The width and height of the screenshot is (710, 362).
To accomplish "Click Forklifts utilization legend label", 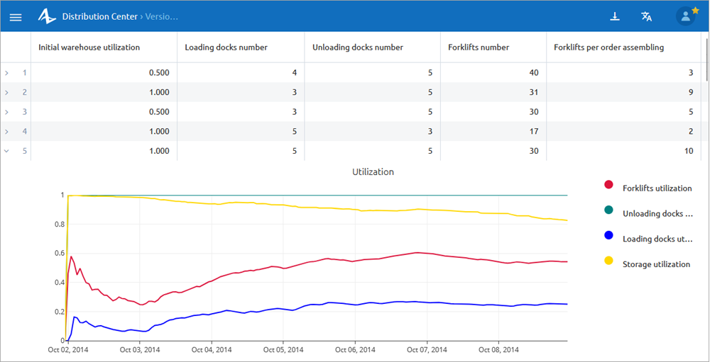I will pyautogui.click(x=657, y=188).
